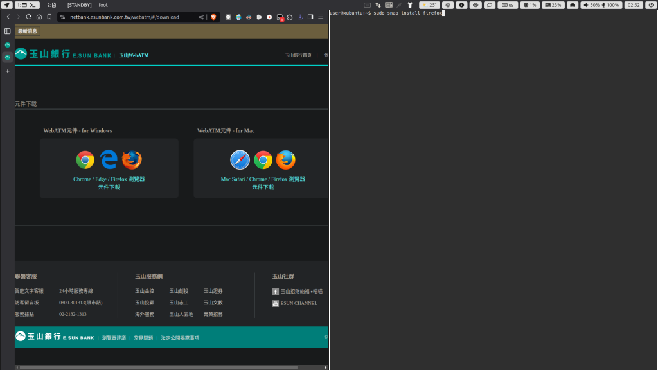Click the red record extension icon
This screenshot has width=658, height=370.
pyautogui.click(x=269, y=17)
